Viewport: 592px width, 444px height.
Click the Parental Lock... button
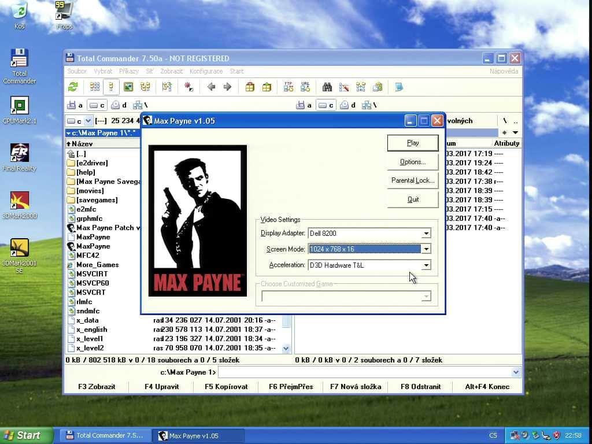(x=413, y=180)
